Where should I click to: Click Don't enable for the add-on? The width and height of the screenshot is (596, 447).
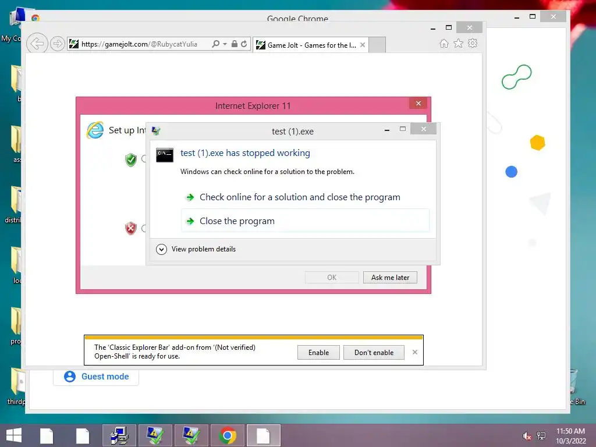pyautogui.click(x=374, y=352)
